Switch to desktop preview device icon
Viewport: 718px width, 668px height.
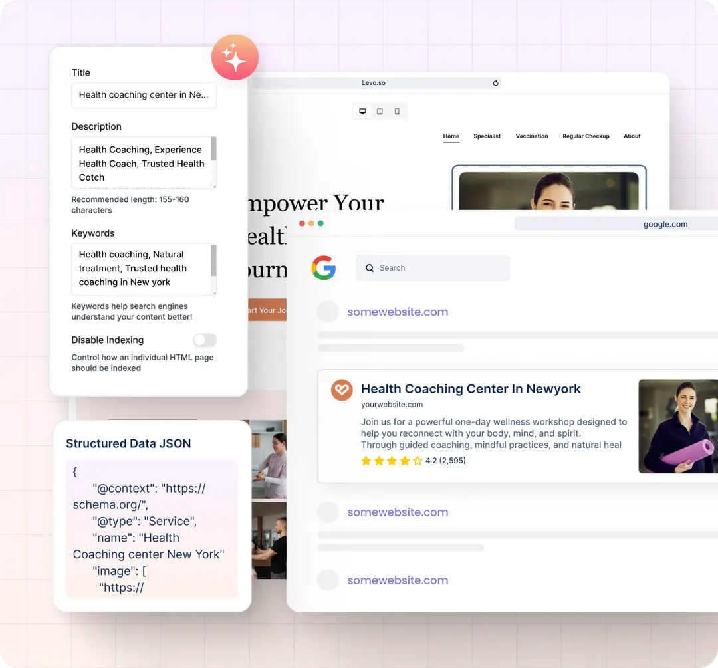[363, 111]
